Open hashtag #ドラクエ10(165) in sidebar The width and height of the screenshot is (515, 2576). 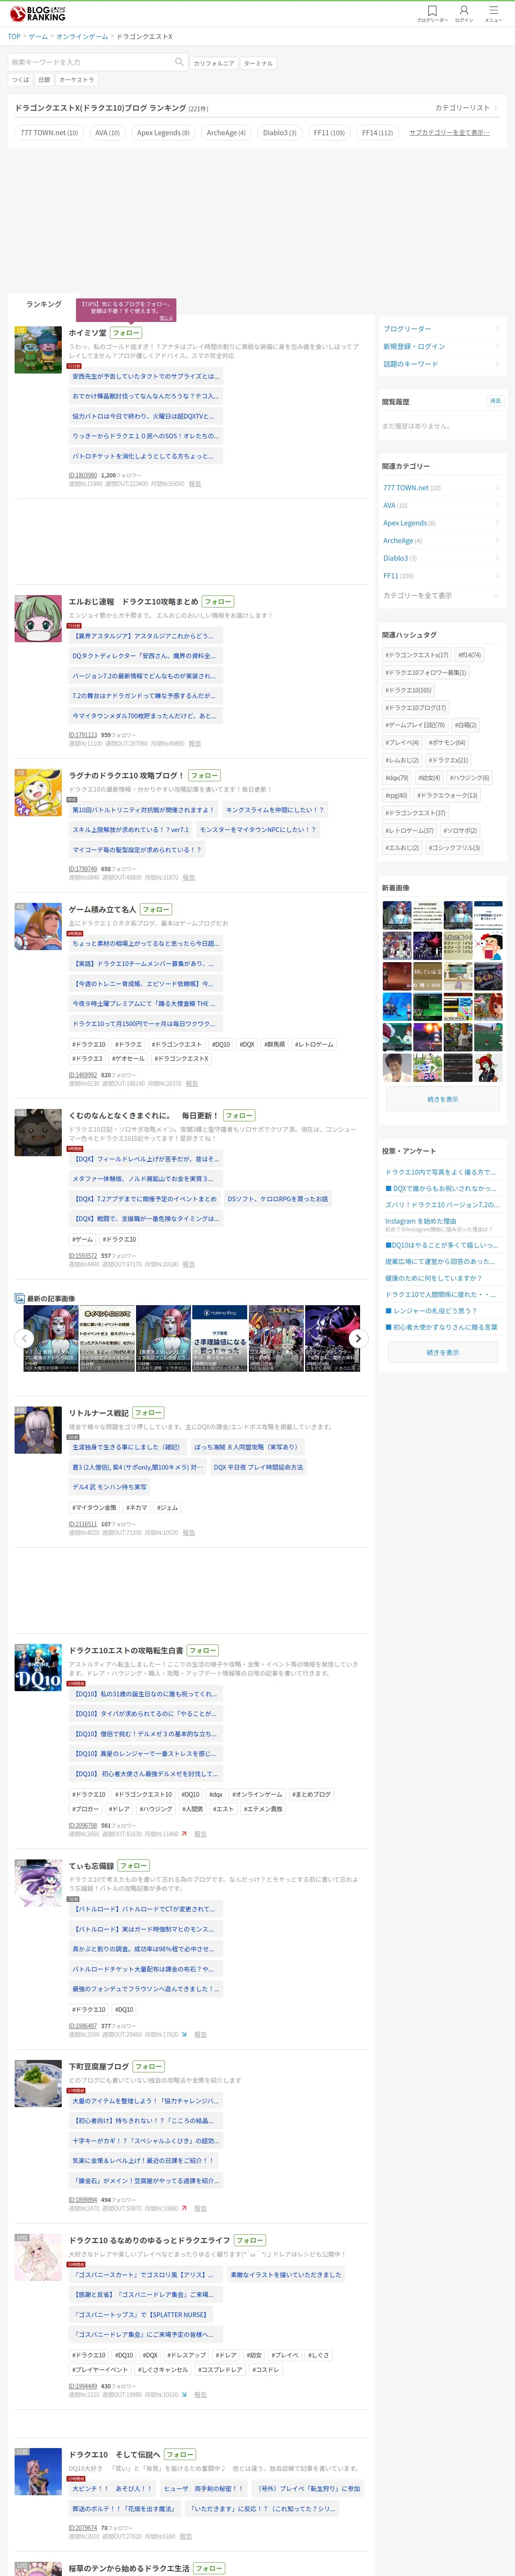[408, 690]
